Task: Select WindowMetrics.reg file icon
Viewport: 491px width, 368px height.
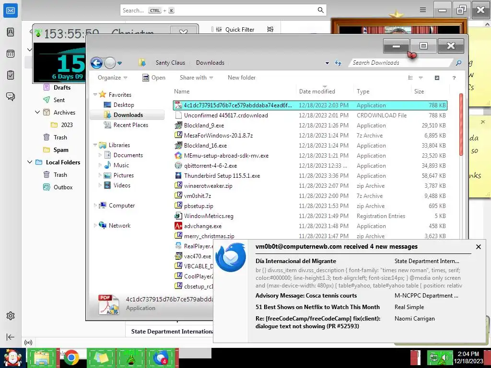Action: tap(178, 216)
